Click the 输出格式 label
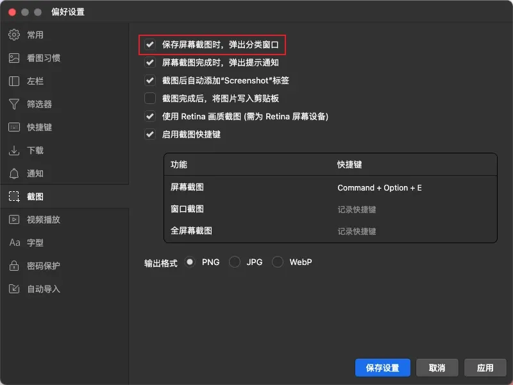 point(161,263)
